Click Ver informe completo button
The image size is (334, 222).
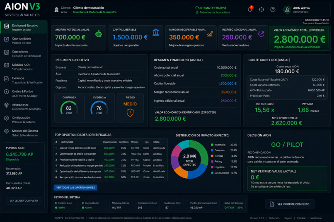pos(290,204)
